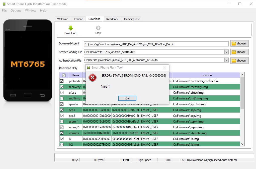This screenshot has height=169, width=256.
Task: Choose Scatter-loading file via folder button
Action: pos(239,52)
